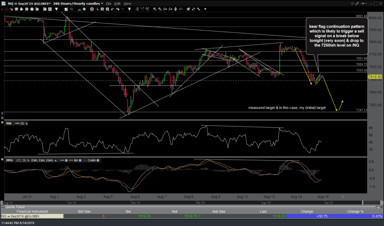The image size is (384, 226).
Task: Click the gray circle toolbar icon
Action: [x=32, y=9]
